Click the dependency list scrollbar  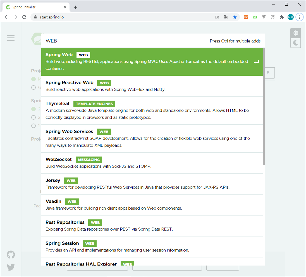click(x=264, y=106)
